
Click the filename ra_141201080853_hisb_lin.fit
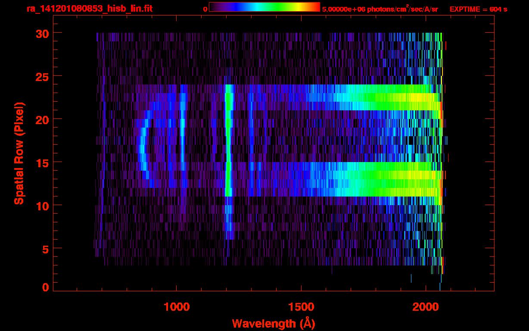[89, 9]
